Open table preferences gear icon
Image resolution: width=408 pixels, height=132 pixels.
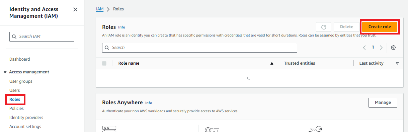point(393,48)
